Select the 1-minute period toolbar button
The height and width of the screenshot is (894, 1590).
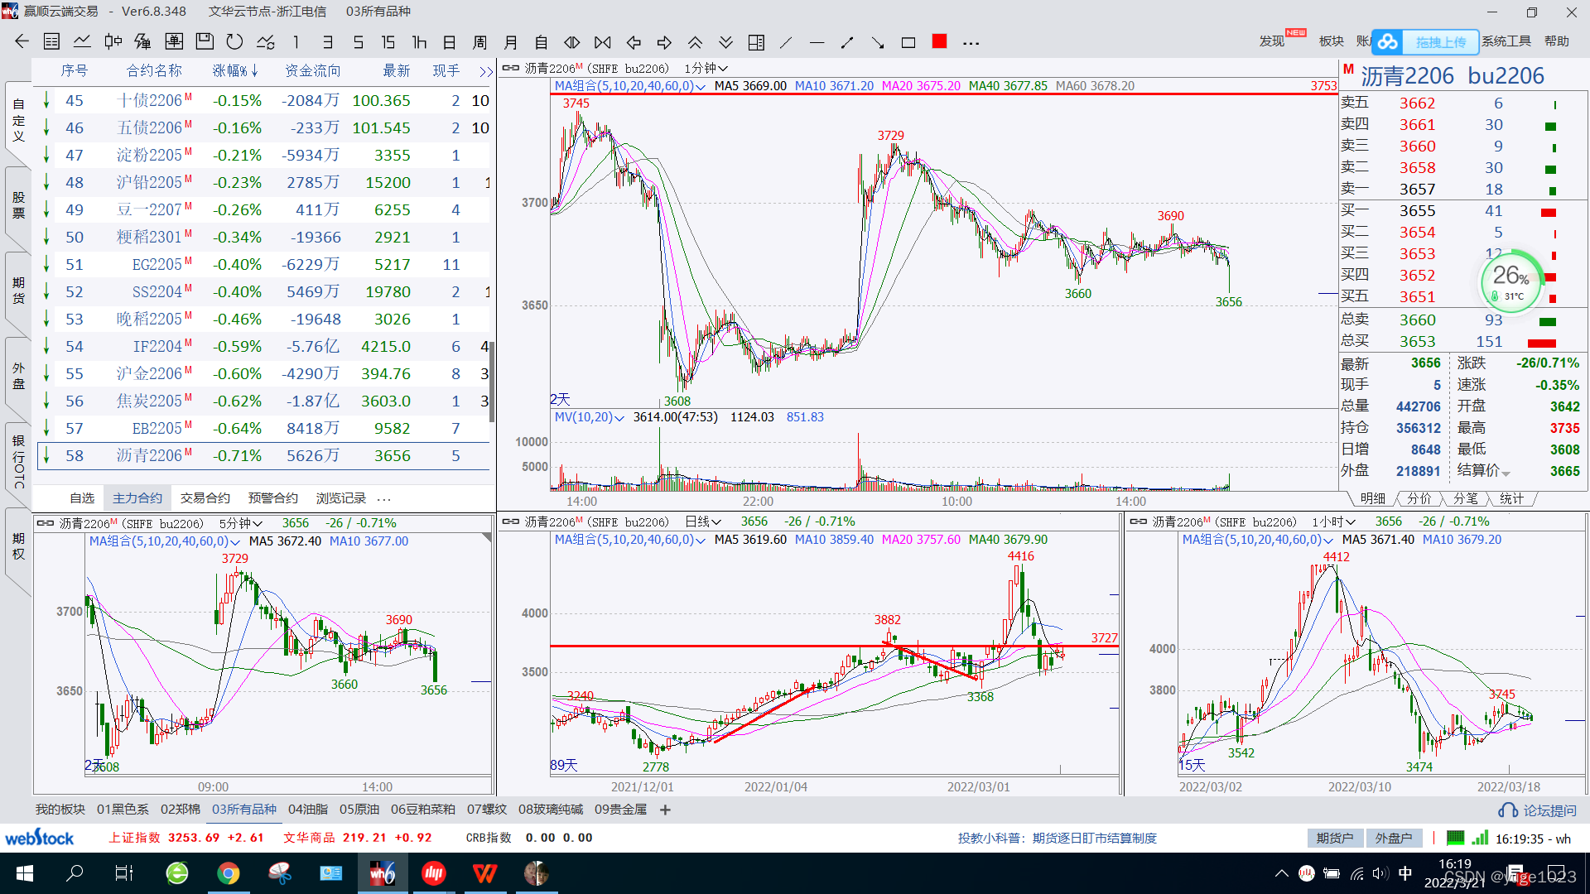[296, 41]
